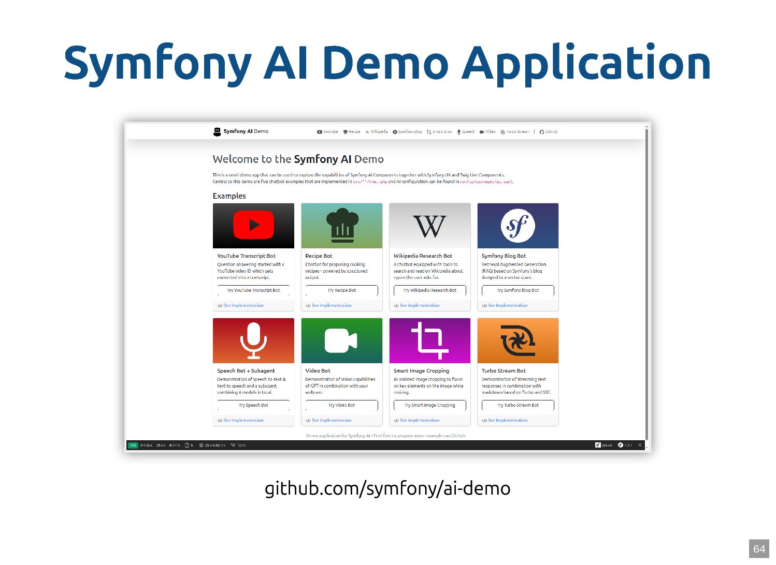Click the red YouTube play logo thumbnail
The height and width of the screenshot is (565, 776).
253,225
